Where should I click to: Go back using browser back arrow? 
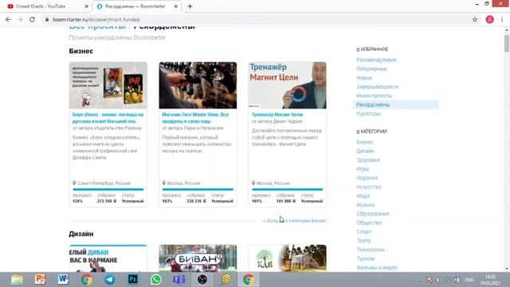(8, 19)
